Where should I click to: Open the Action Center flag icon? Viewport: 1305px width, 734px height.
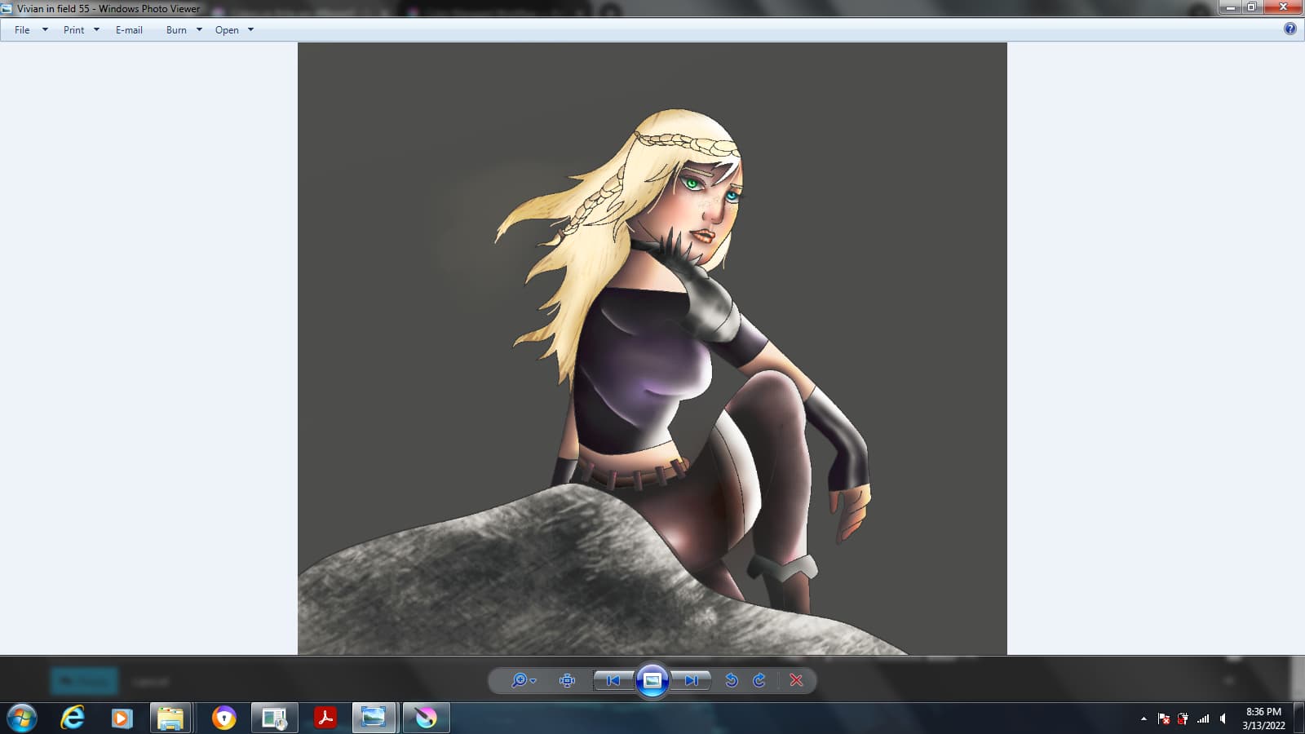[x=1164, y=719]
